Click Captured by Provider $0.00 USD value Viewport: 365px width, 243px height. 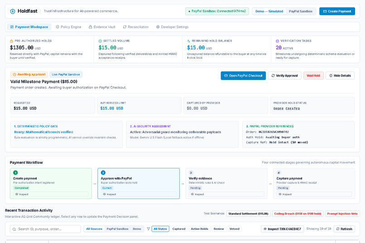(x=197, y=108)
